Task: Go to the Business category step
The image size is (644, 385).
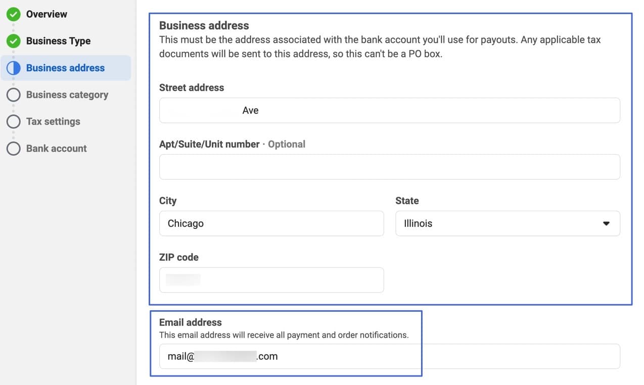Action: [67, 94]
